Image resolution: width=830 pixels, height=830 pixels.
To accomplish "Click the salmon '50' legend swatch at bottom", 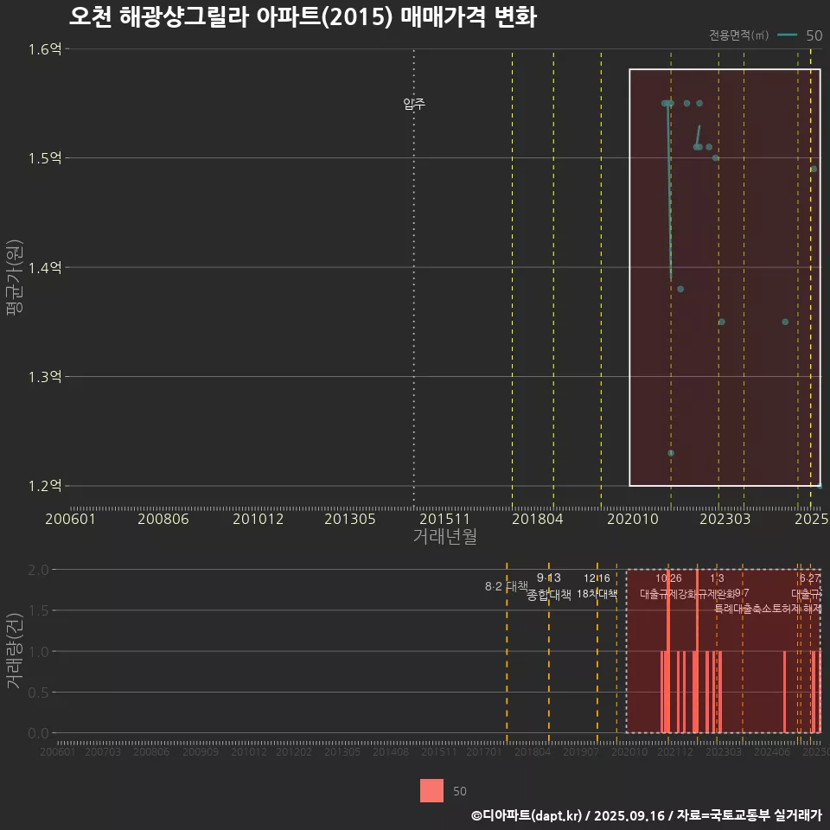I will click(x=431, y=790).
